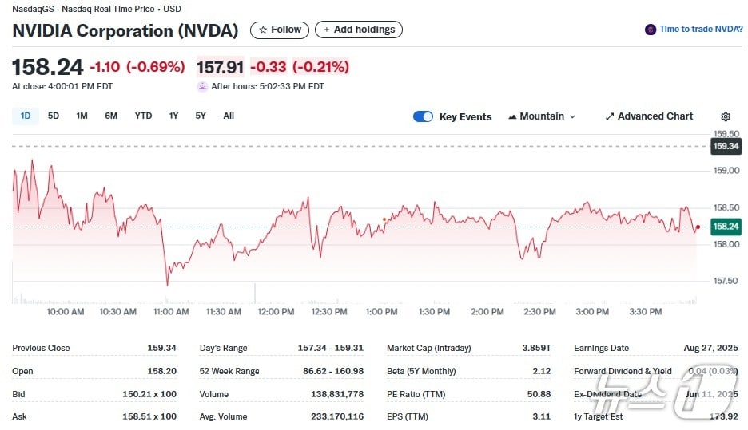Click the orange key event dot on chart

pyautogui.click(x=384, y=219)
